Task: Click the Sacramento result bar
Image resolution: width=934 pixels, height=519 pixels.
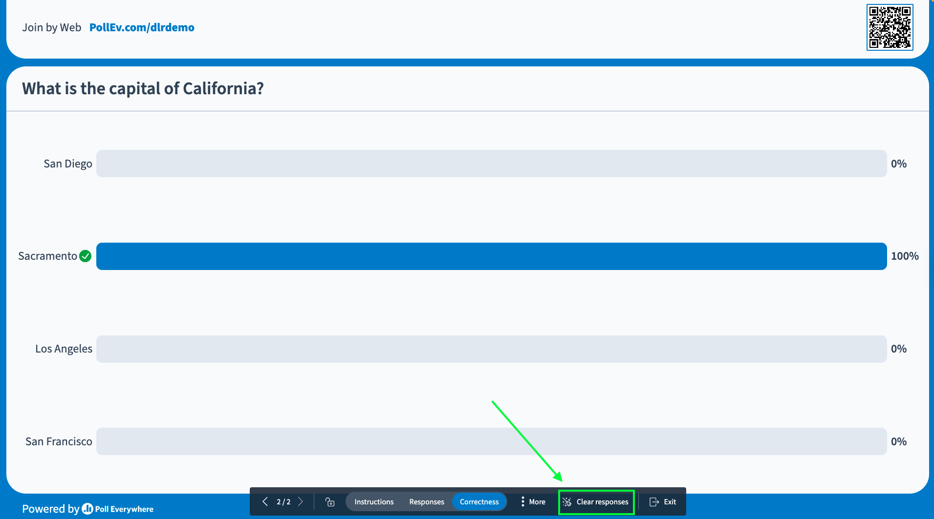Action: [x=491, y=256]
